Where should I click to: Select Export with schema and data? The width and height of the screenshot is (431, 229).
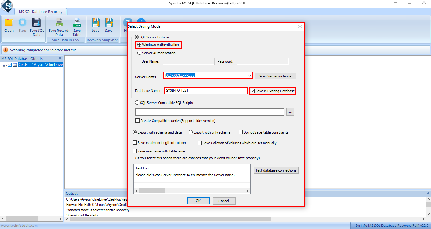click(135, 132)
